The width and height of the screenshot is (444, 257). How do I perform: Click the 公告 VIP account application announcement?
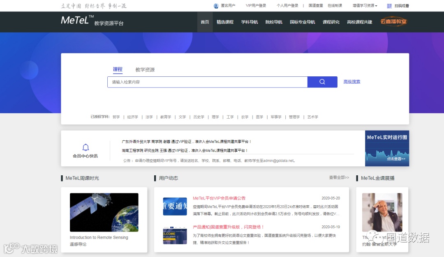click(210, 161)
